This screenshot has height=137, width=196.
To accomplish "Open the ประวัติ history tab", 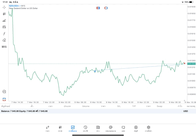I will 85,128.
